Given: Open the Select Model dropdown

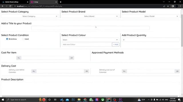Looking at the screenshot, I should [x=151, y=16].
